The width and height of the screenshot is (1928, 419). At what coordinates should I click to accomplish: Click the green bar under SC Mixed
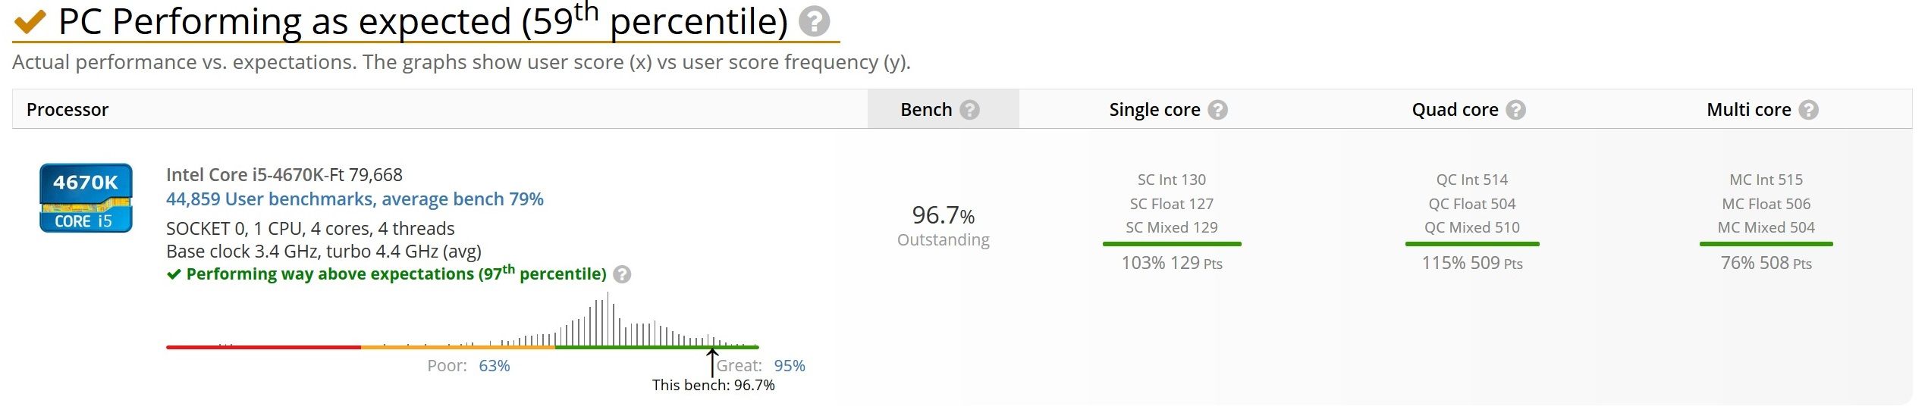[x=1172, y=244]
